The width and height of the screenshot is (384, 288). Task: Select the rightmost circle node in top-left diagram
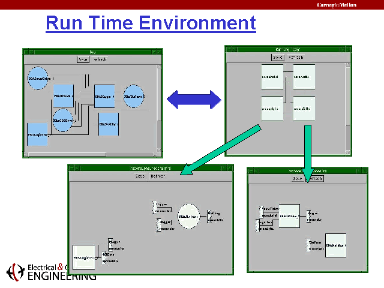coord(133,96)
